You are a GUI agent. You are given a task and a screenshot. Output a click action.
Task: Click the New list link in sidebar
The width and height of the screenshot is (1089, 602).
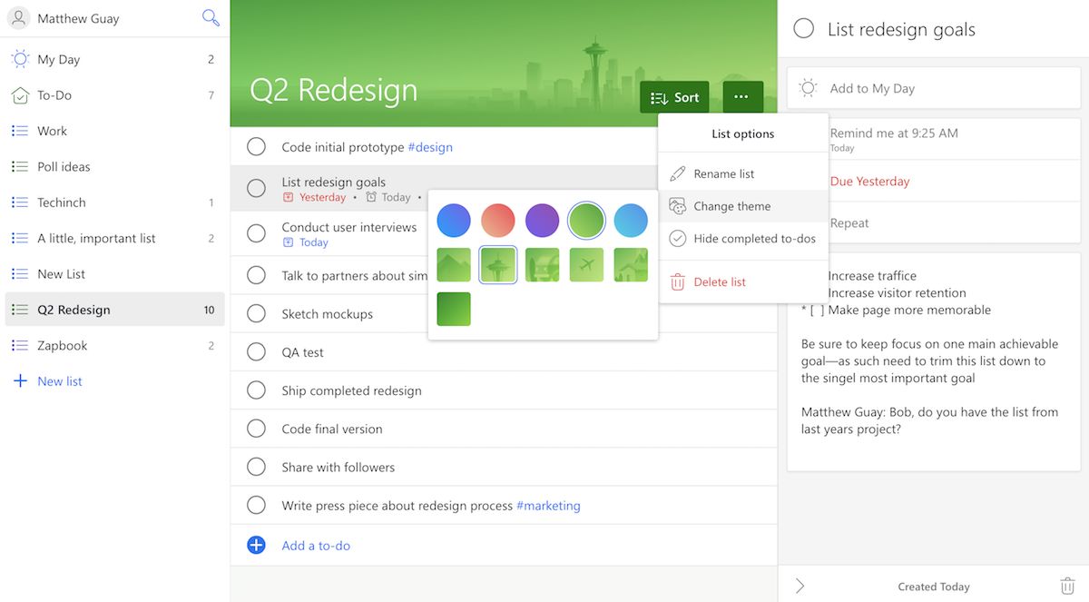[x=59, y=381]
